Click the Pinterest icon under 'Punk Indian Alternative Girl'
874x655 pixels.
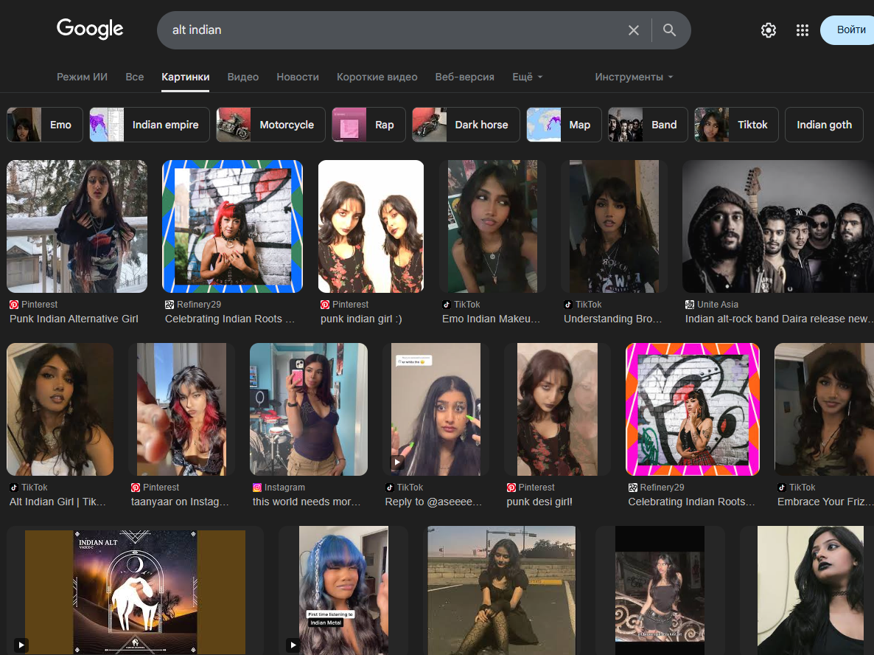click(13, 304)
